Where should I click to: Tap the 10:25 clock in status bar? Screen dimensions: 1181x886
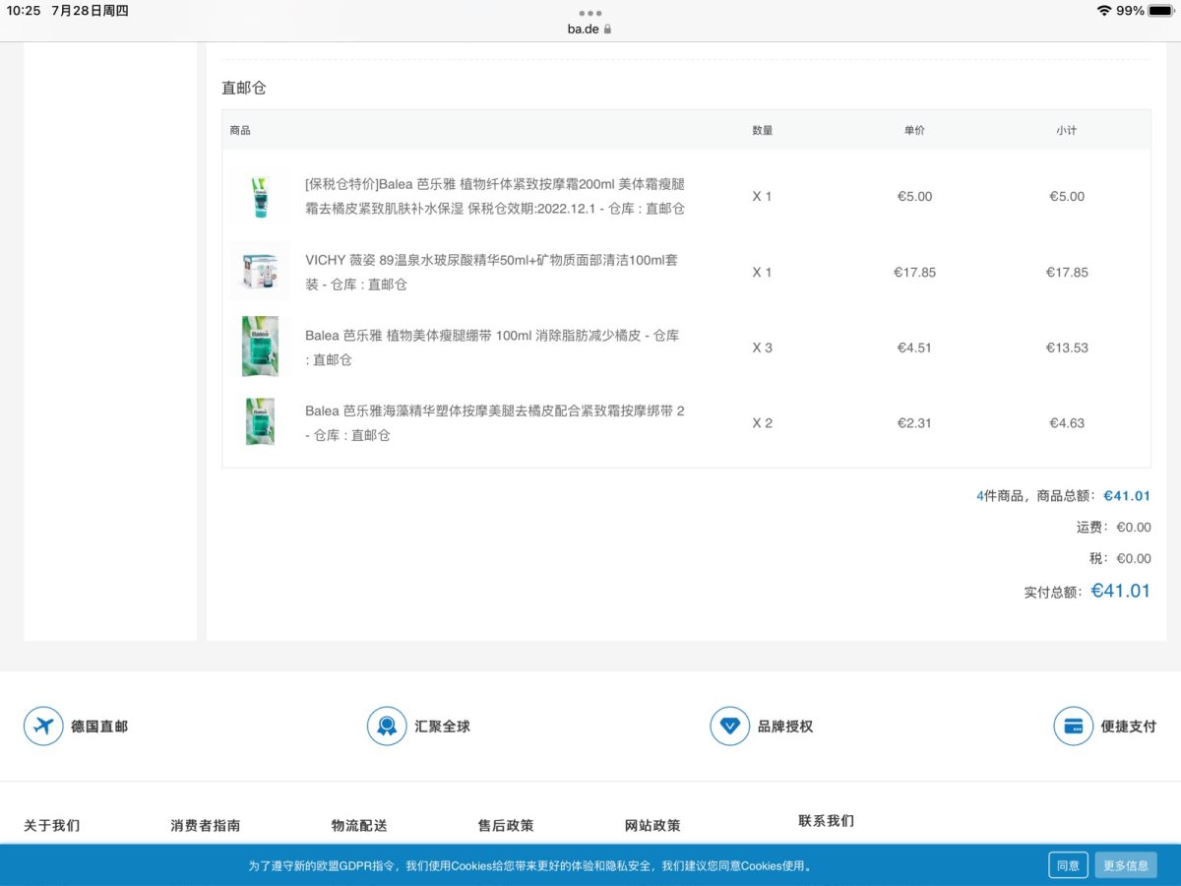click(x=24, y=11)
